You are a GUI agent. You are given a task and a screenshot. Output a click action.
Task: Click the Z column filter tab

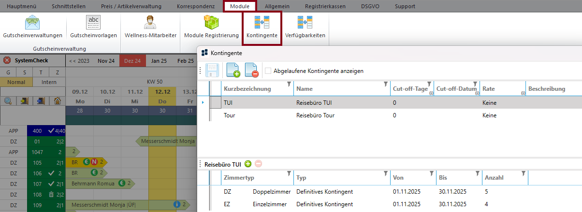coord(58,72)
